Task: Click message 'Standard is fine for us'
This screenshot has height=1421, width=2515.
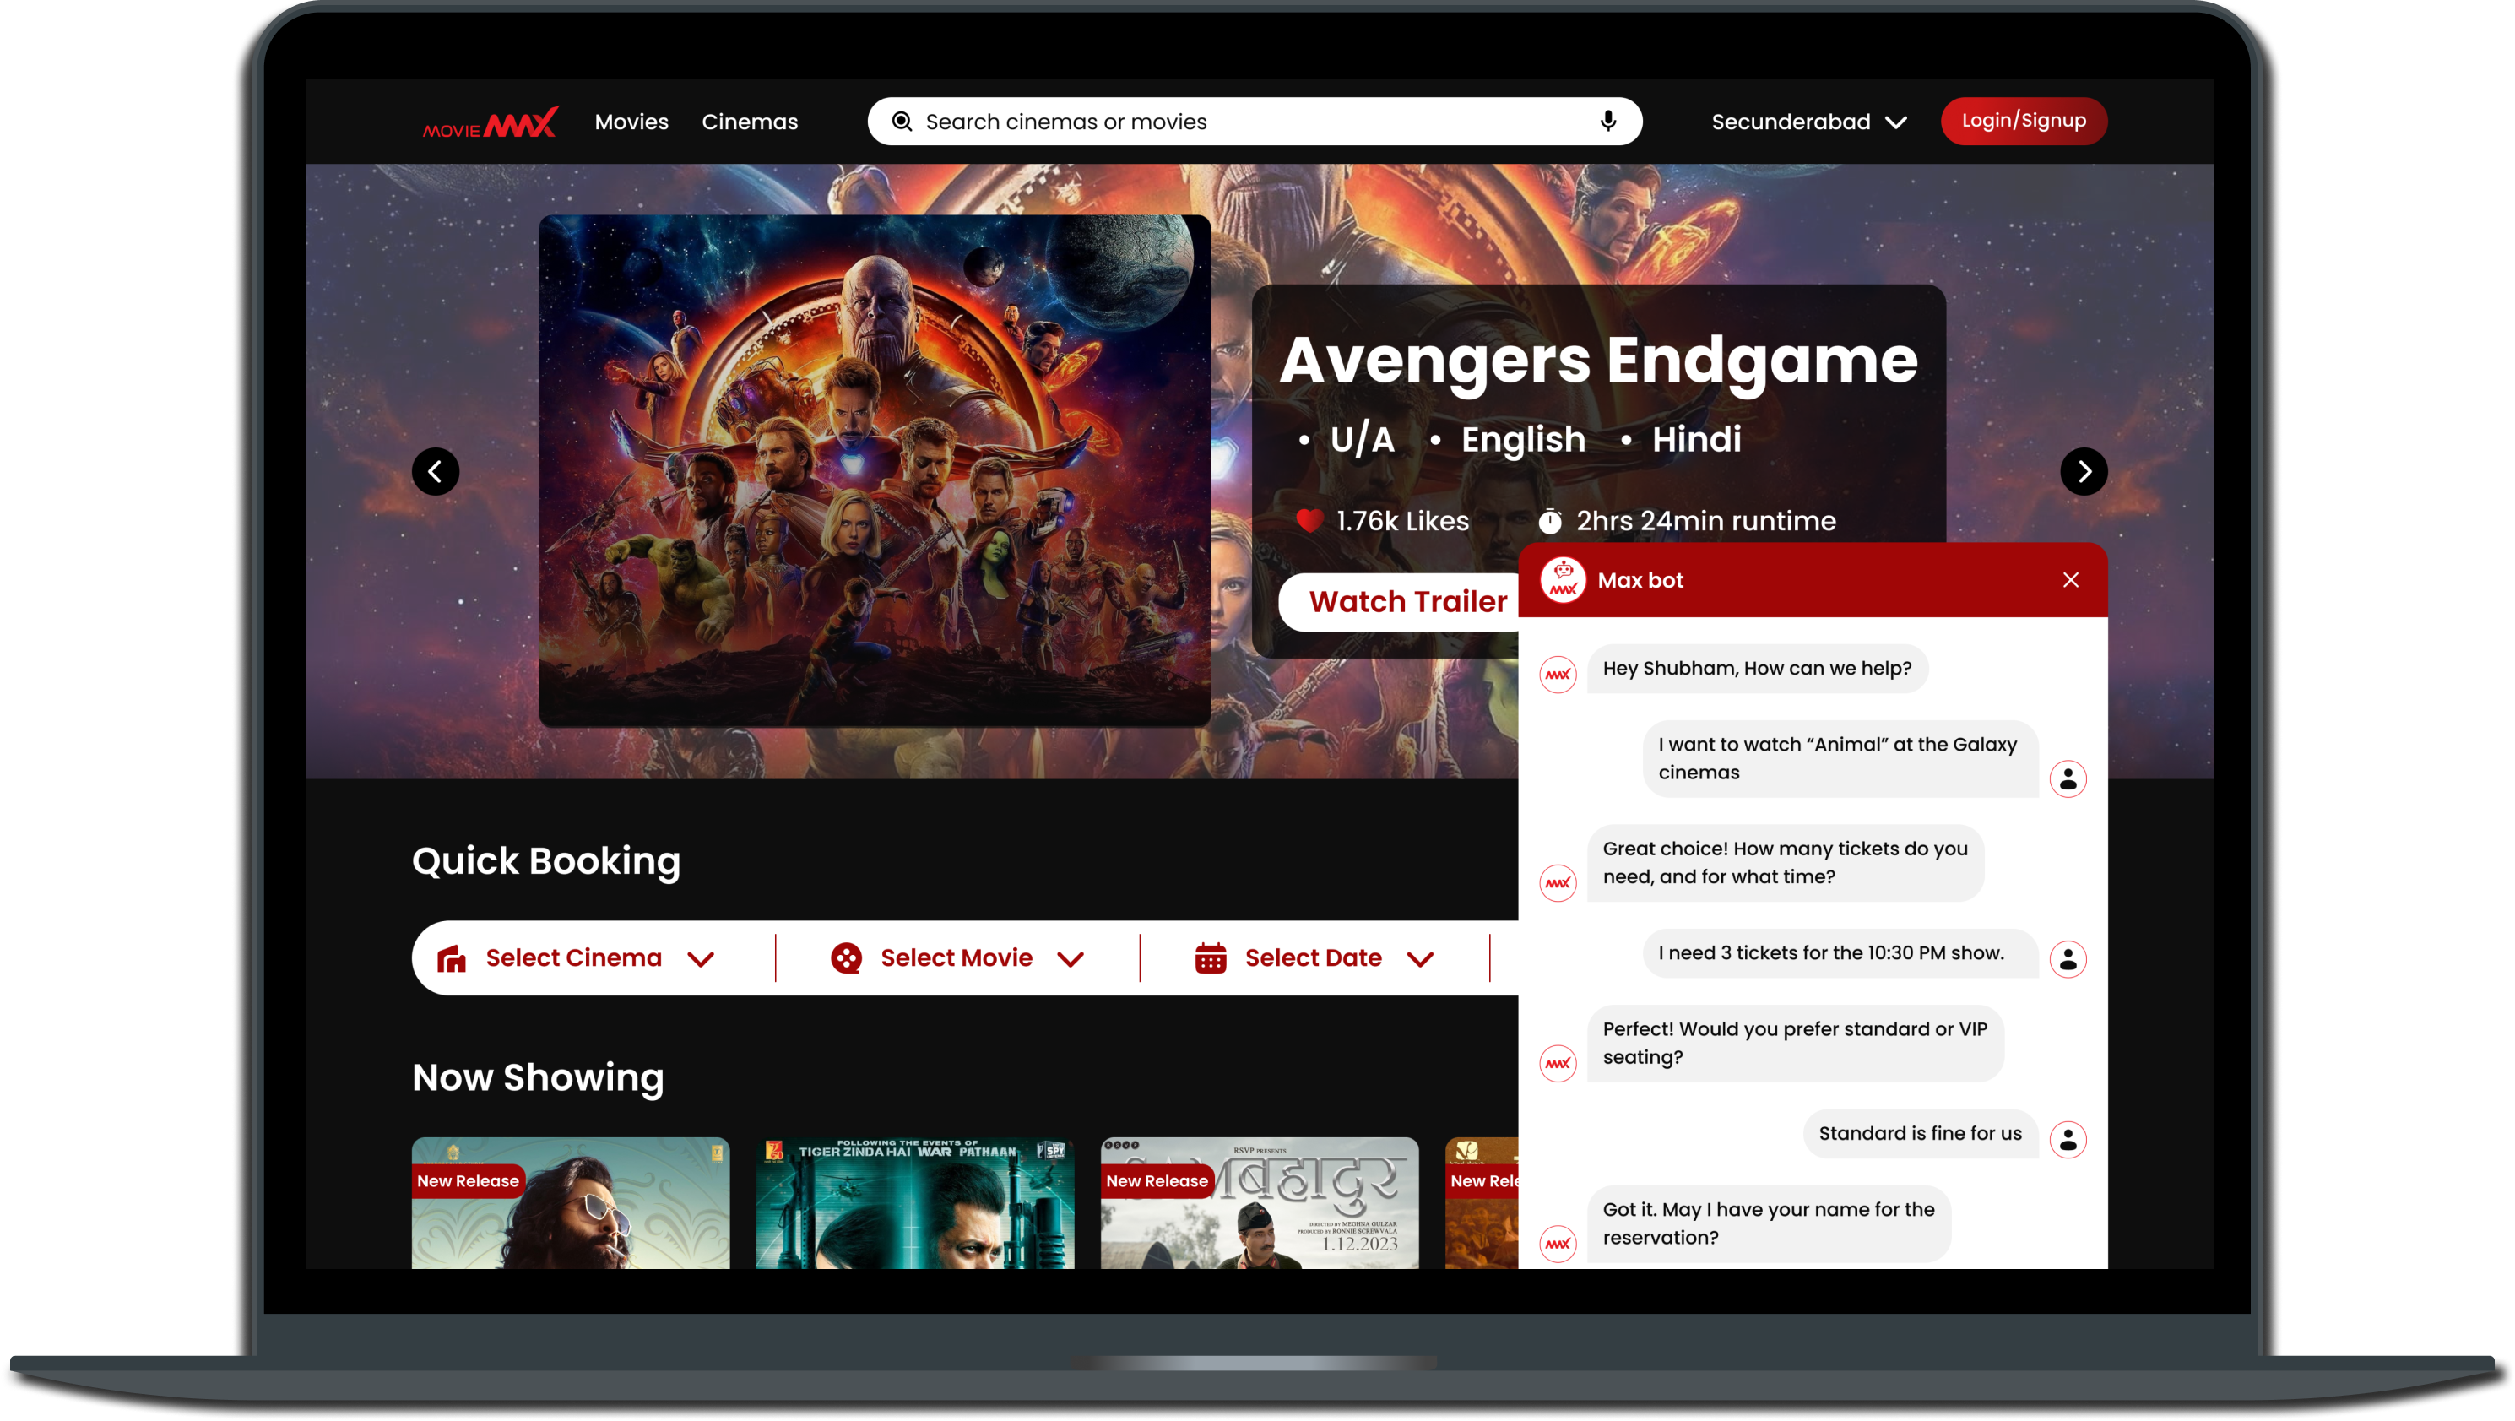Action: (x=1921, y=1133)
